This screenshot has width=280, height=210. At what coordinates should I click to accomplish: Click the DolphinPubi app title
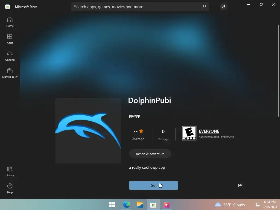pyautogui.click(x=150, y=100)
